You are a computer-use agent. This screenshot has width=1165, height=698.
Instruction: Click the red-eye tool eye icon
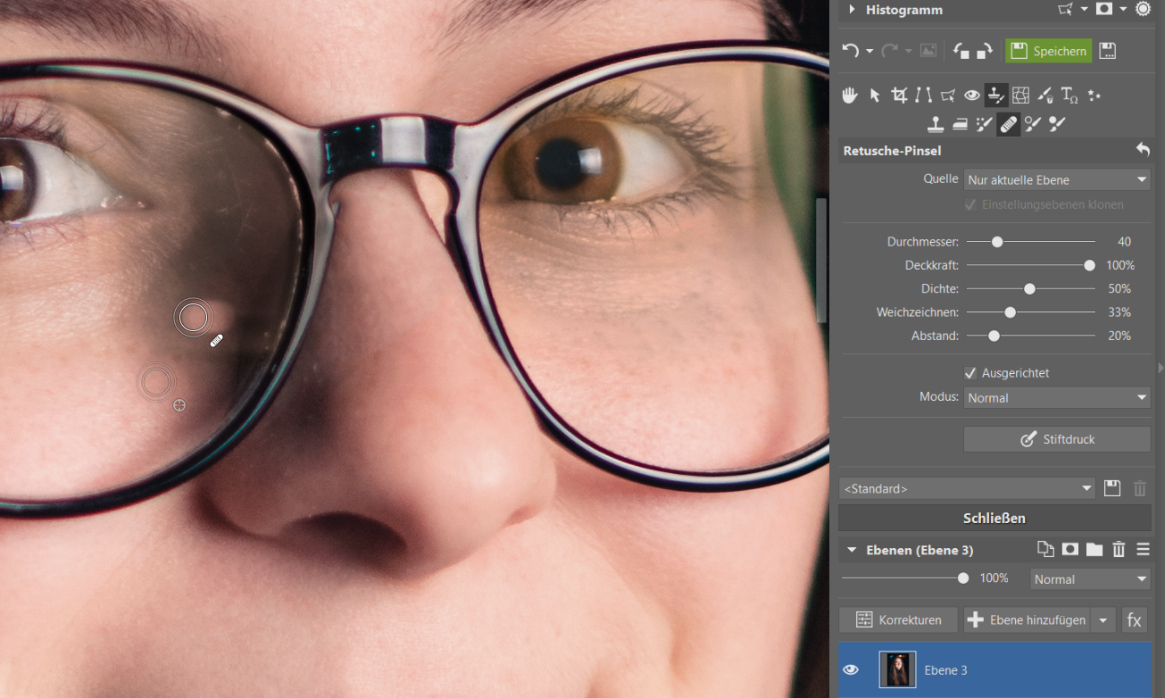coord(971,95)
